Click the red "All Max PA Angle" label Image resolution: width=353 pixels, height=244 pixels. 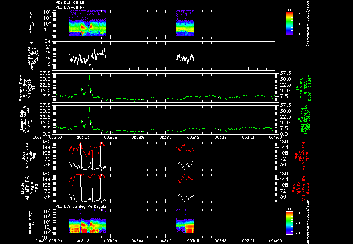click(302, 188)
